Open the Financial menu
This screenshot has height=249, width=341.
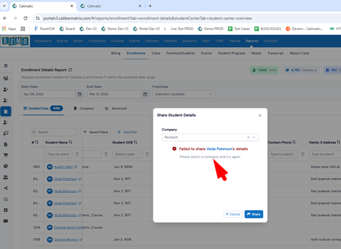coord(270,41)
